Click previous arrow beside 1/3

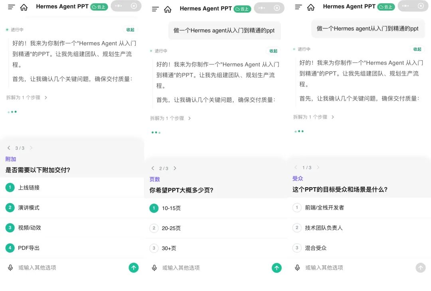[x=296, y=168]
